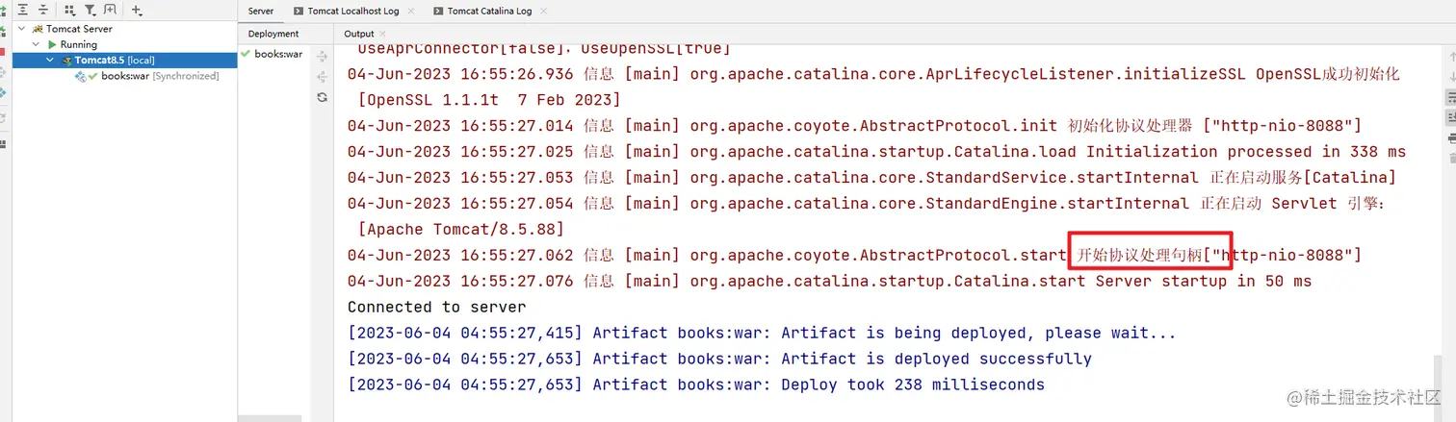Click the Deployment panel header
The image size is (1456, 422).
tap(273, 34)
